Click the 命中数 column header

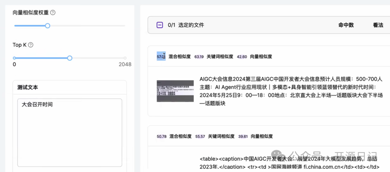(346, 25)
